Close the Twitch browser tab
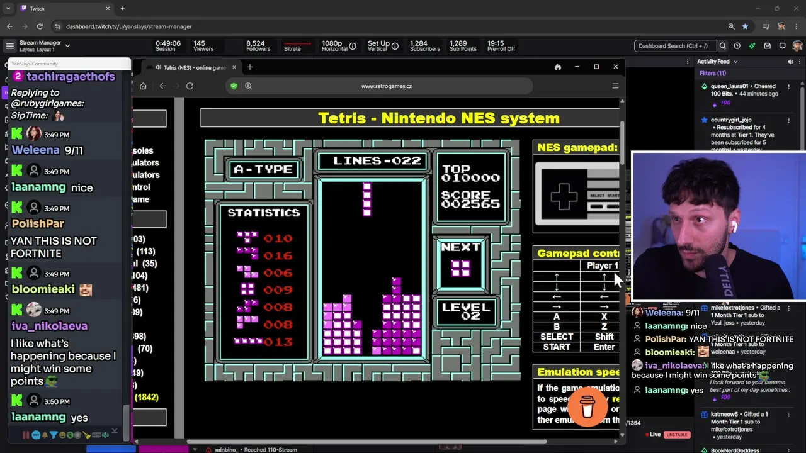The image size is (806, 453). pos(108,8)
